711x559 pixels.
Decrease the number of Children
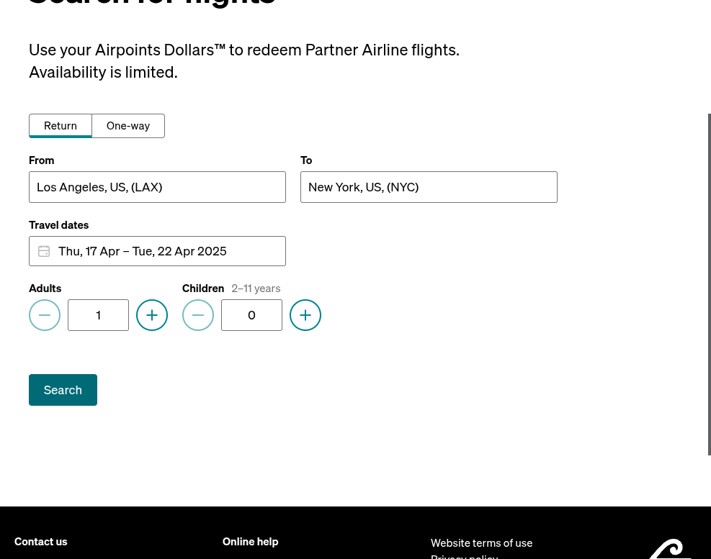[x=197, y=315]
